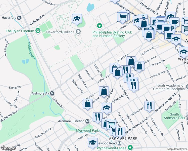The width and height of the screenshot is (188, 151).
Task: Click shopping bag marker above Aubrey Ave
Action: [x=118, y=72]
